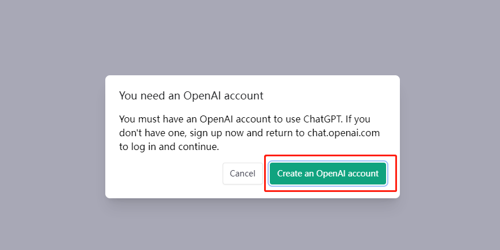Click the dimmed backdrop right of the dialog

point(449,137)
